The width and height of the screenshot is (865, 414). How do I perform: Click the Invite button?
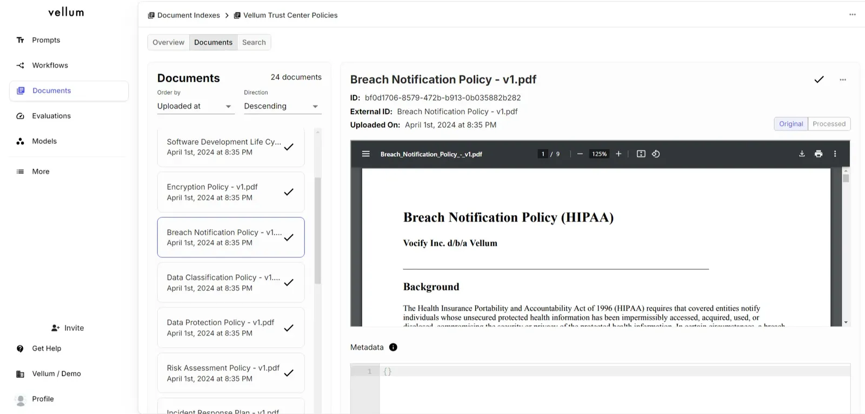[68, 328]
